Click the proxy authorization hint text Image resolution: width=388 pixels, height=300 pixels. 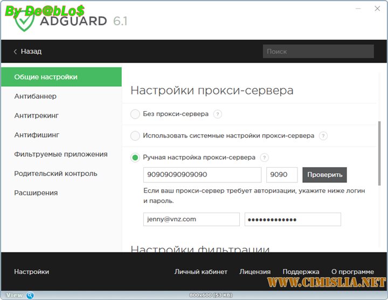[254, 196]
